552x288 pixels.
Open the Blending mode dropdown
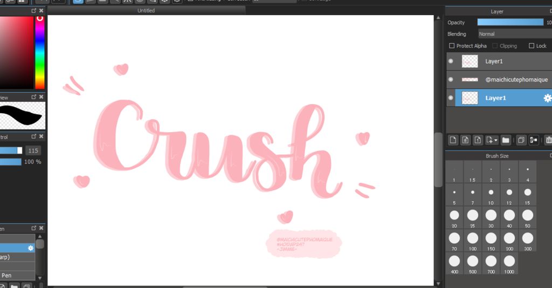coord(515,34)
